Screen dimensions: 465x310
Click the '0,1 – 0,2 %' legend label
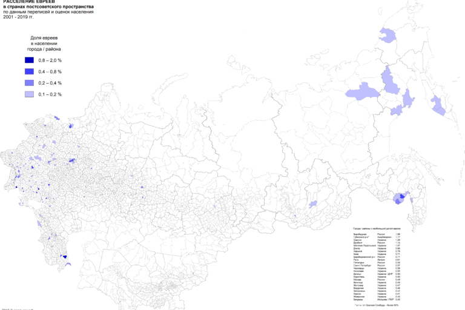point(50,94)
